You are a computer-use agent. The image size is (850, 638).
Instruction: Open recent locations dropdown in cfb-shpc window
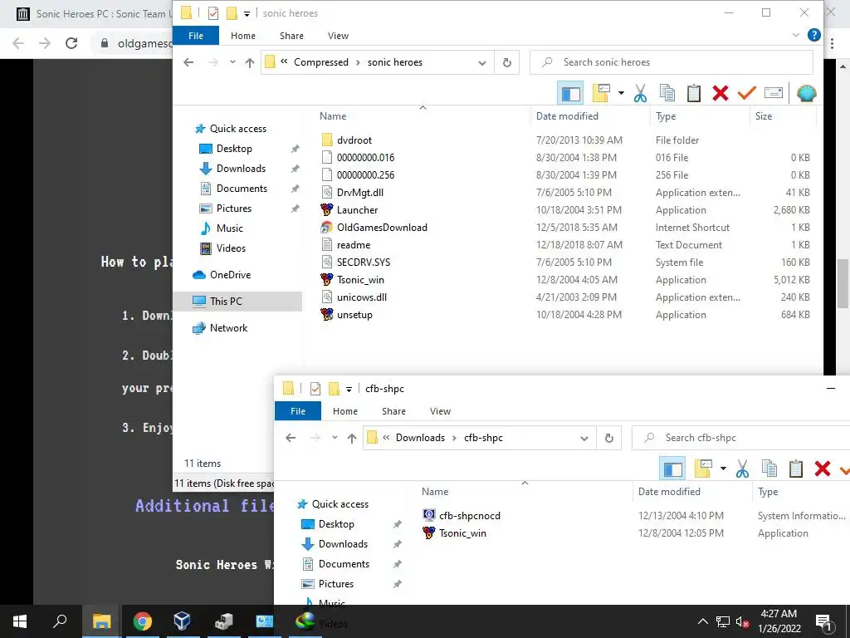click(x=335, y=438)
